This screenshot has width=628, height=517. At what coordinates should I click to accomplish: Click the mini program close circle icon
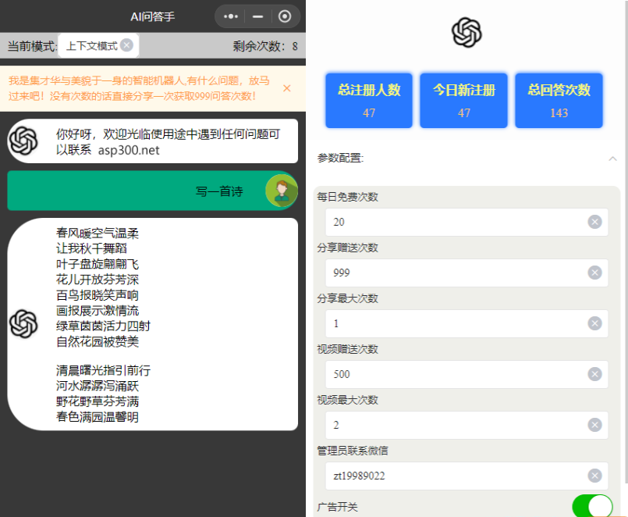(x=285, y=16)
